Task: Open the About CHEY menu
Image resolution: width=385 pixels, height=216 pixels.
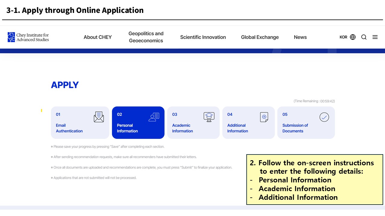Action: [97, 37]
